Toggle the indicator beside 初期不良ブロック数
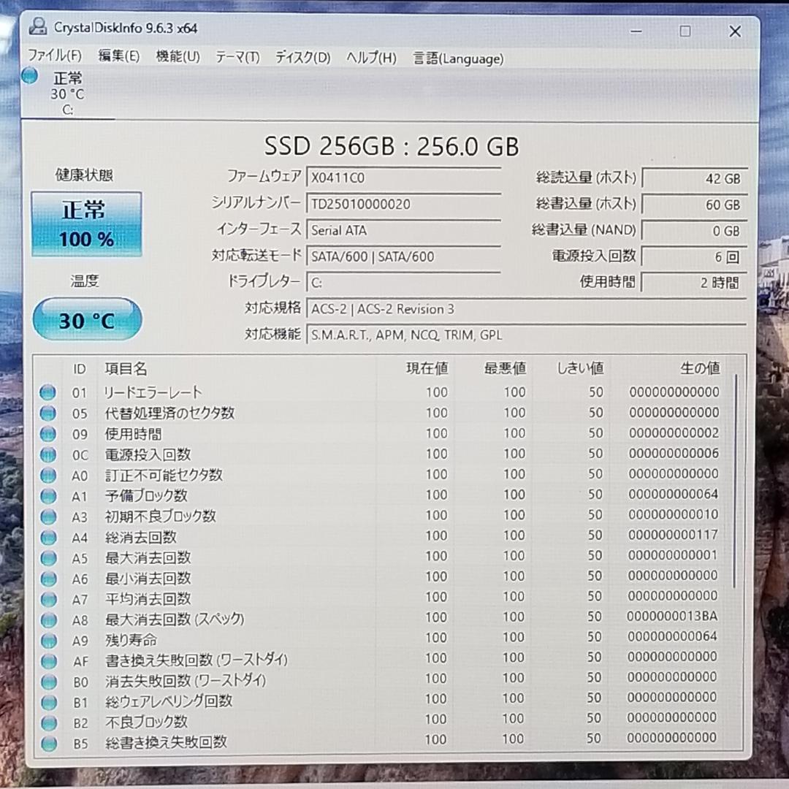789x789 pixels. 47,515
